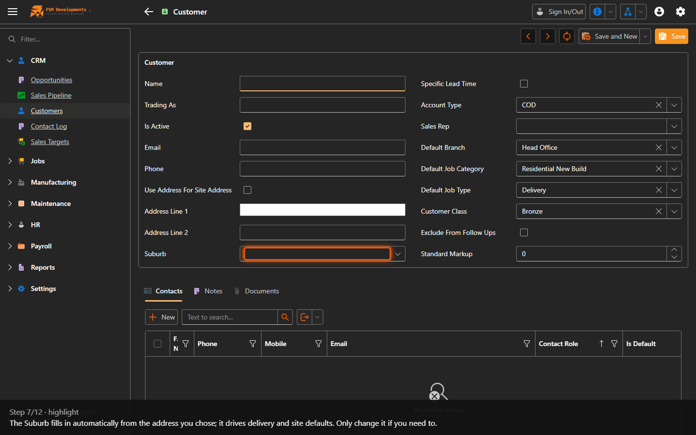Open the Sales Pipeline link
The image size is (696, 435).
[51, 95]
